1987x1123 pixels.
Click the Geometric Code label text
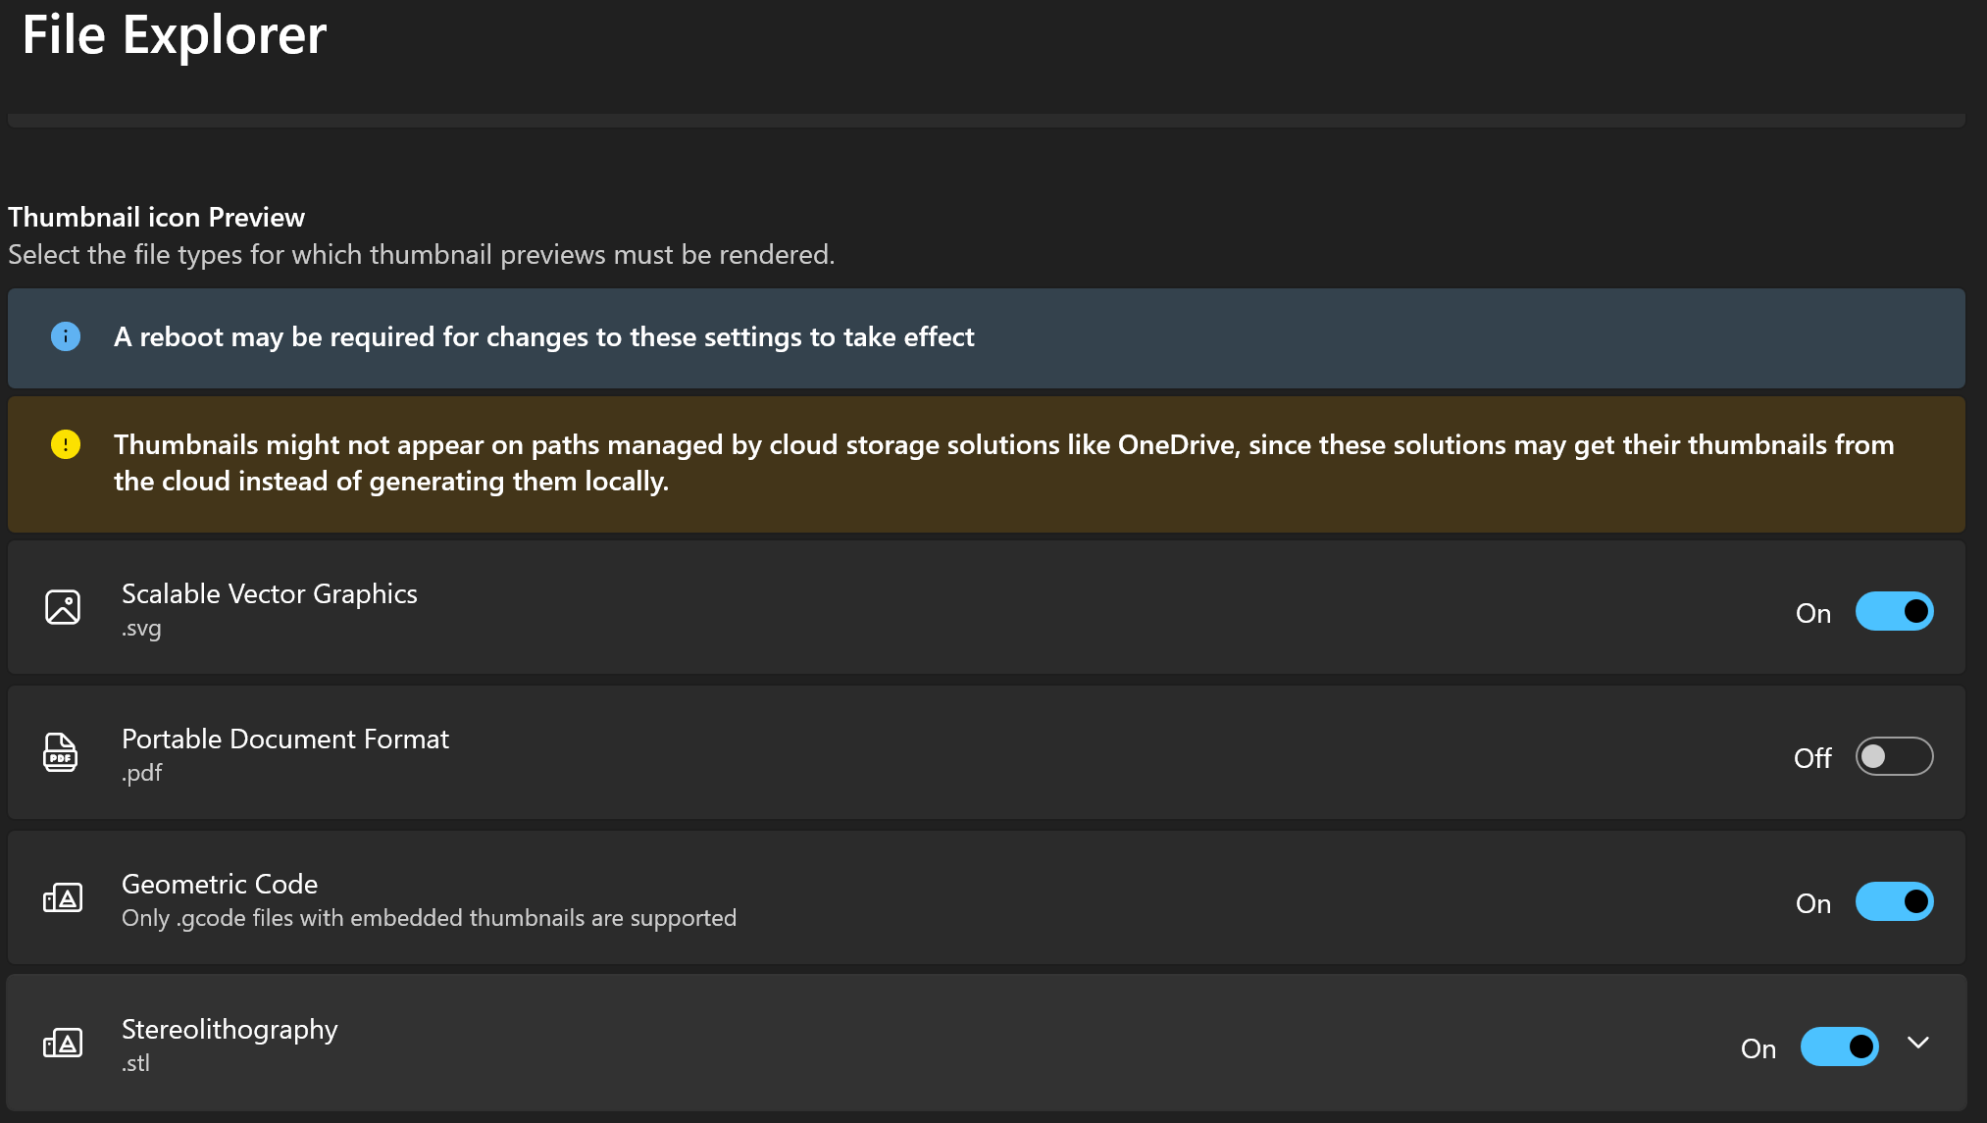point(220,885)
